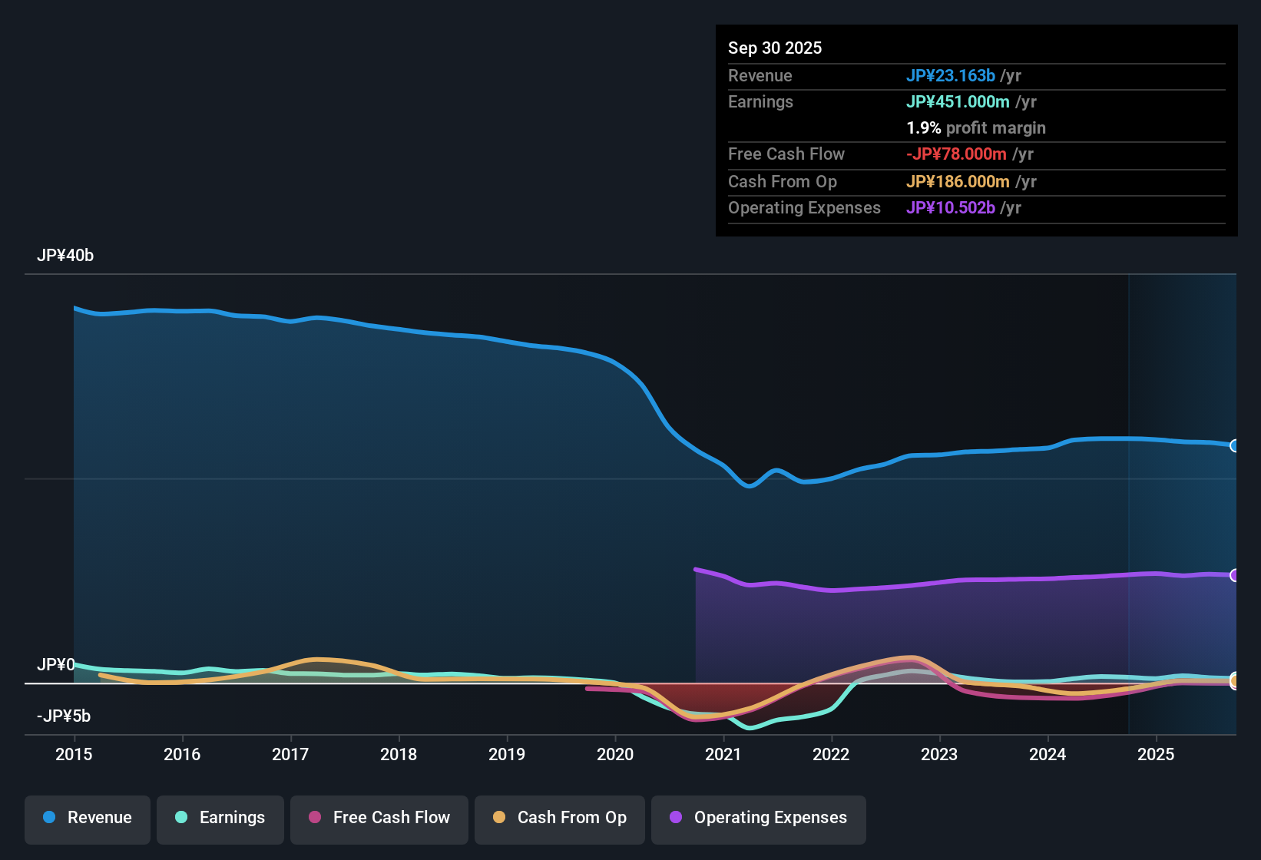Open the Free Cash Flow legend entry
Viewport: 1261px width, 860px height.
[x=379, y=818]
